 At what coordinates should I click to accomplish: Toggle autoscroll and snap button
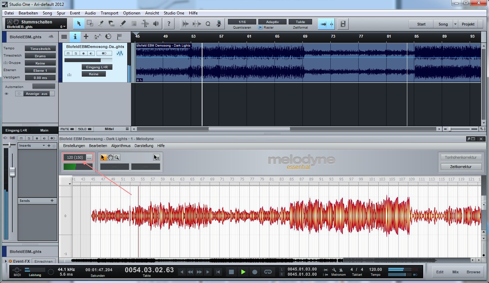coord(326,24)
